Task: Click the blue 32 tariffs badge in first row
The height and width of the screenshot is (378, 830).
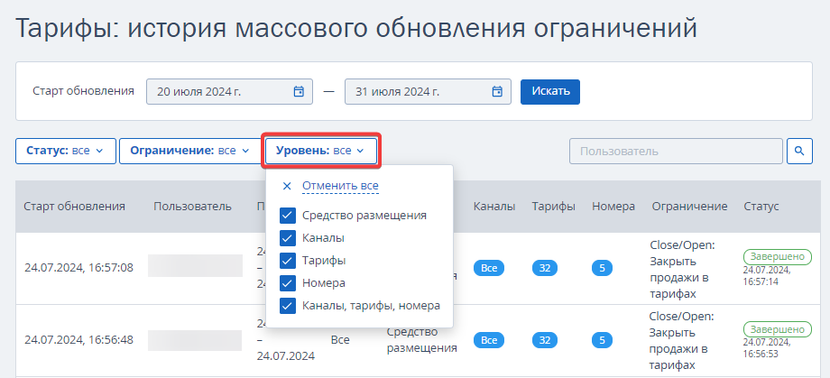Action: 545,268
